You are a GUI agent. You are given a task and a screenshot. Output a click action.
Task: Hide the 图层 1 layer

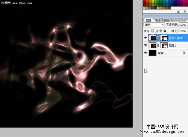point(146,45)
